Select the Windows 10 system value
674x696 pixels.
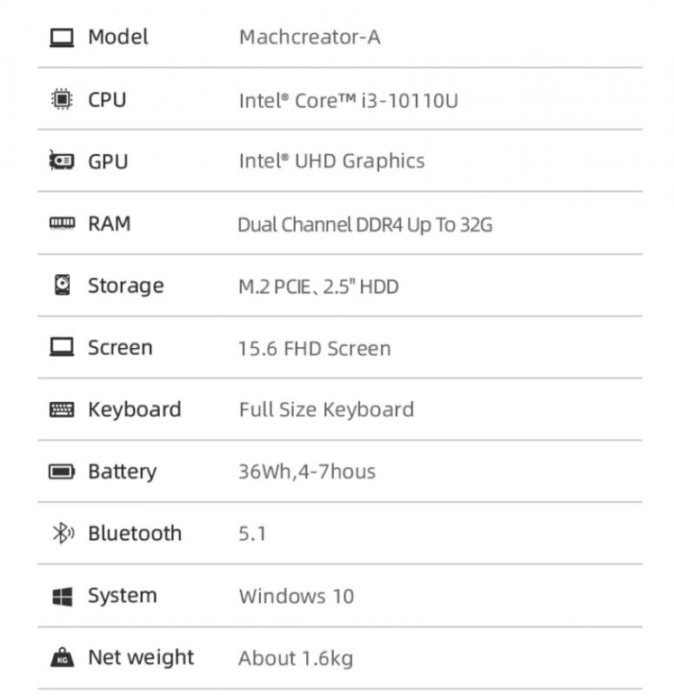pos(297,596)
